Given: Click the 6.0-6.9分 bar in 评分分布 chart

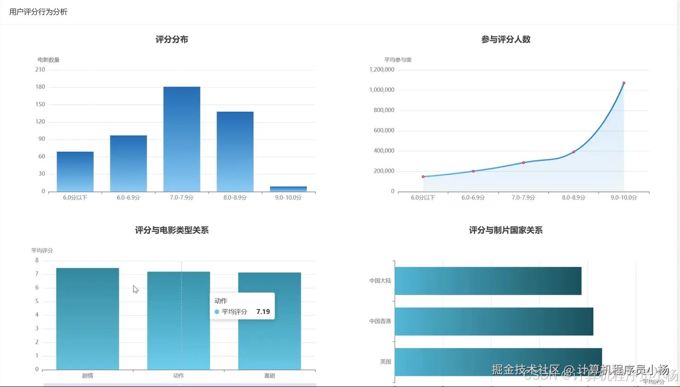Looking at the screenshot, I should click(x=129, y=163).
